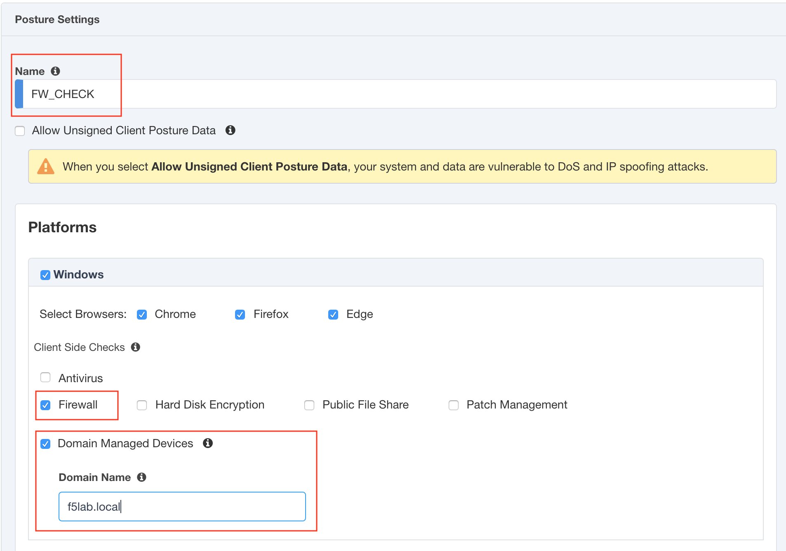Disable the Firewall check
Screen dimensions: 786x551
pos(45,405)
